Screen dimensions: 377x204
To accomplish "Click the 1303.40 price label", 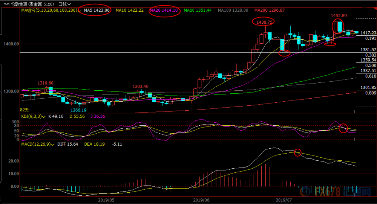I will pyautogui.click(x=140, y=87).
